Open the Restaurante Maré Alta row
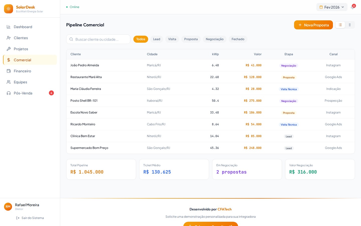361x226 pixels. point(86,77)
